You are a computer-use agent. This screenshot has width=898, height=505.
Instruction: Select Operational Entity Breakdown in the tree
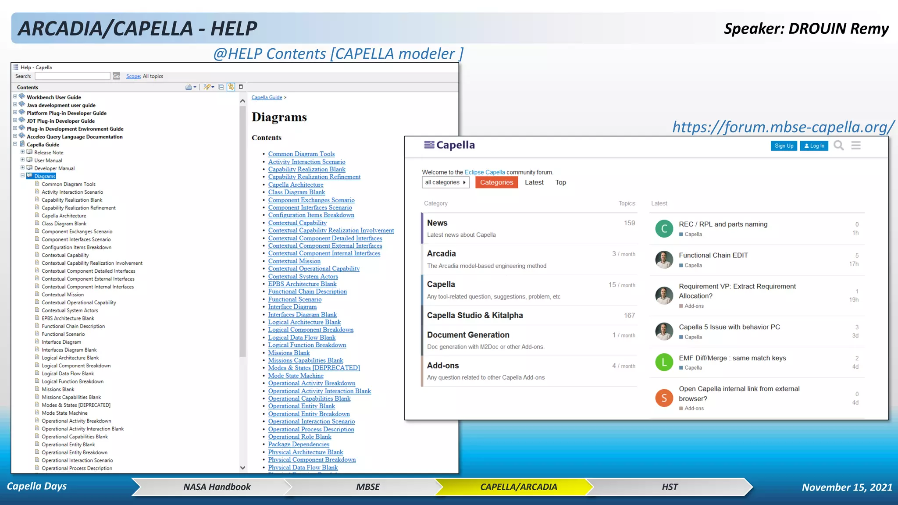click(x=74, y=452)
